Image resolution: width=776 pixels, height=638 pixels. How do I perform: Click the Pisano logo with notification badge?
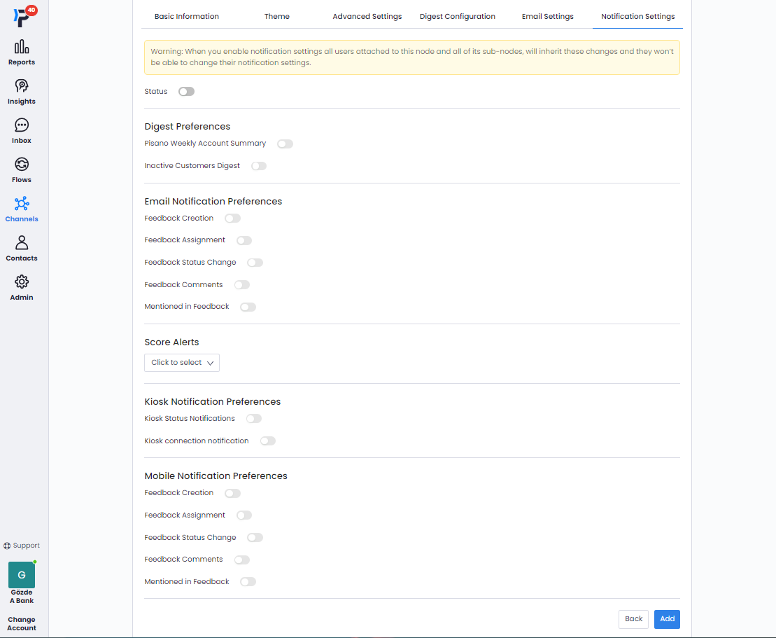[x=22, y=17]
